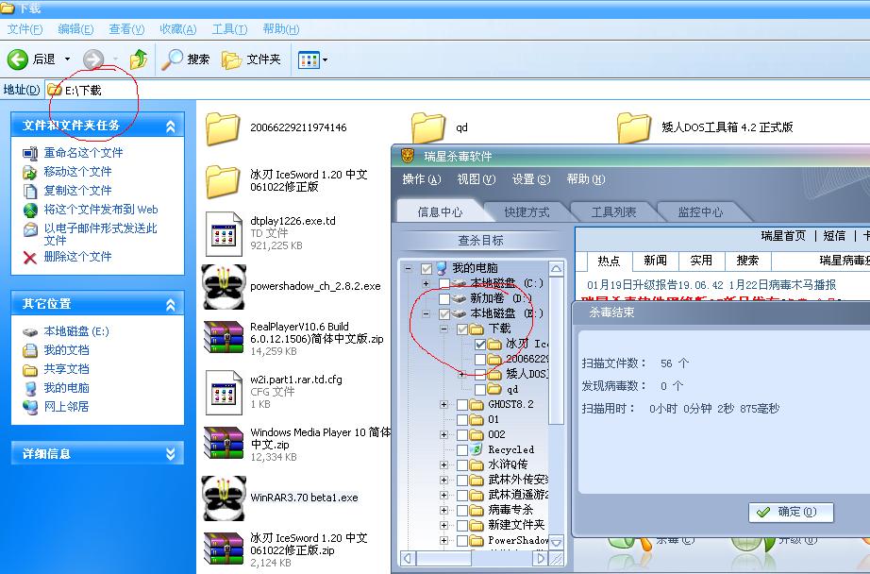Select the qd folder icon in Explorer

[x=428, y=127]
